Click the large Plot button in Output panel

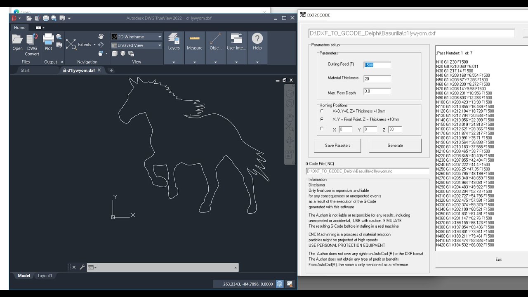(x=48, y=43)
